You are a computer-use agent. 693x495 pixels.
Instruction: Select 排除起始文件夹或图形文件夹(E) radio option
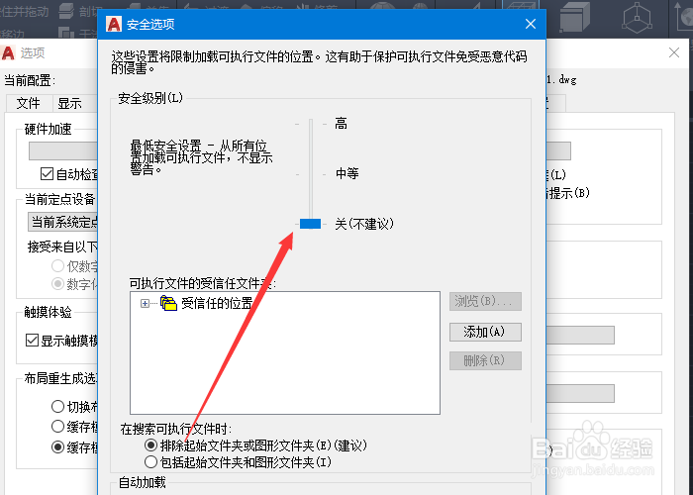(150, 445)
